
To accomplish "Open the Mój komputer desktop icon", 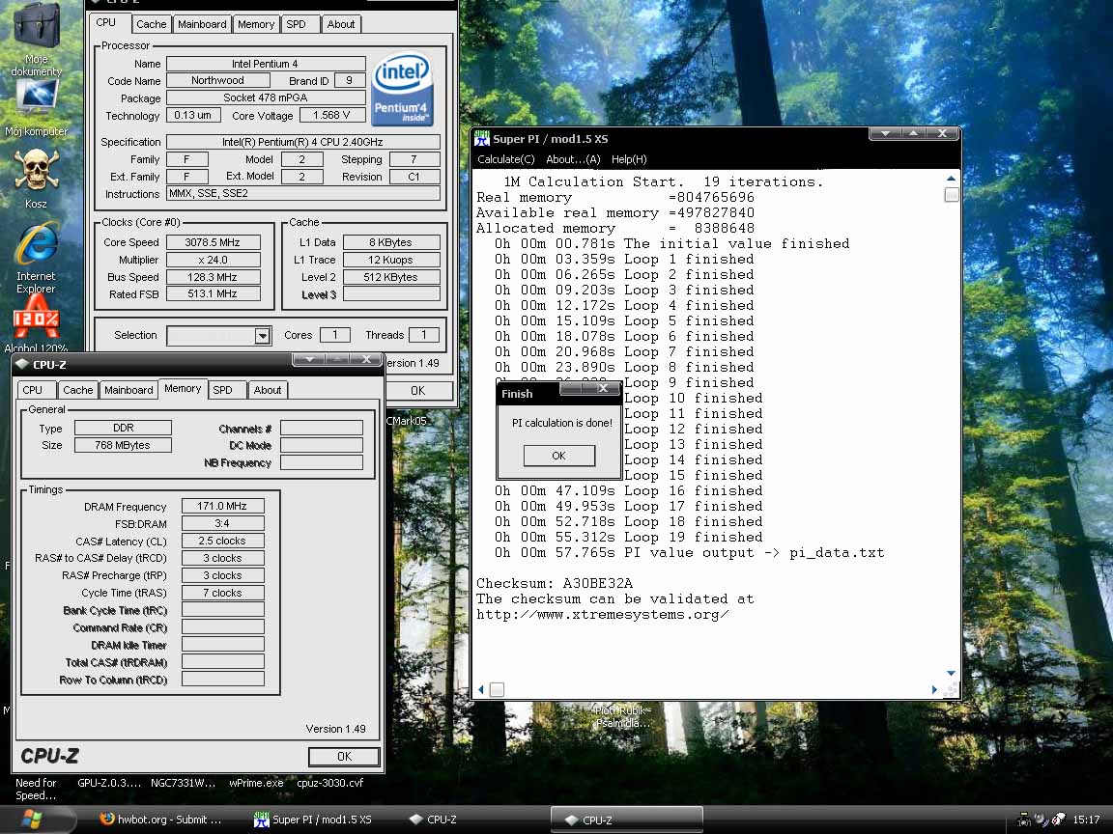I will [x=36, y=108].
